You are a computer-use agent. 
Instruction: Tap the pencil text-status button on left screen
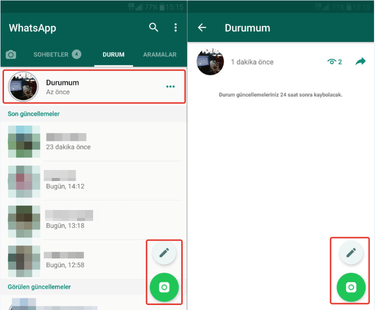point(164,252)
